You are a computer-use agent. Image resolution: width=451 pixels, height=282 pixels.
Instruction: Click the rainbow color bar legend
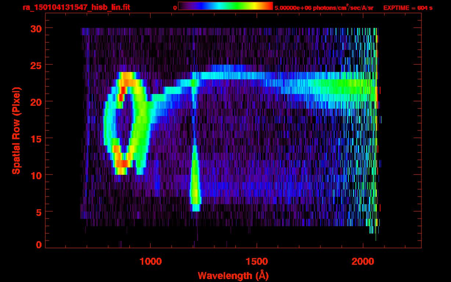pos(225,6)
